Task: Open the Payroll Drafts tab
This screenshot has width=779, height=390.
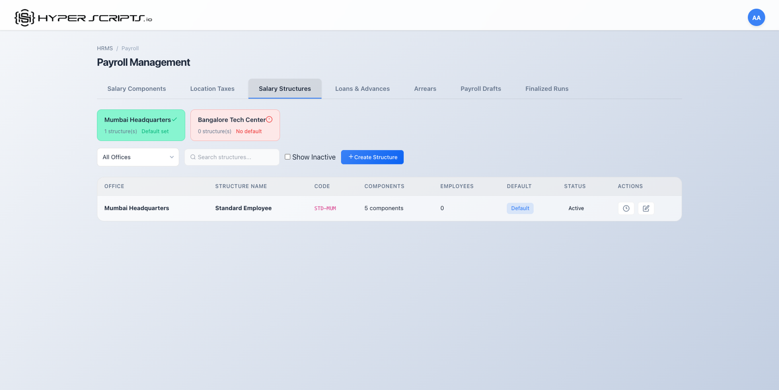Action: click(x=481, y=89)
